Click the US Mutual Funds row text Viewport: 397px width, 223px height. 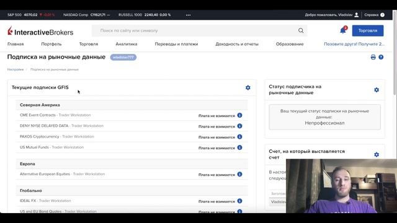click(x=51, y=147)
